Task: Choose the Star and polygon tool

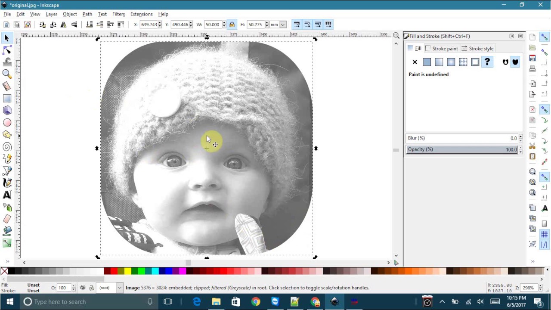Action: point(7,135)
